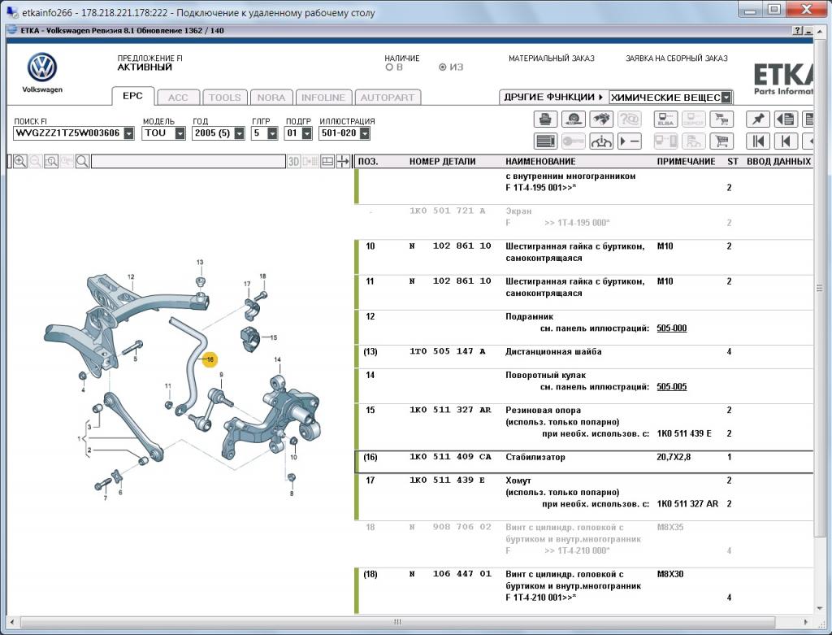This screenshot has height=635, width=832.
Task: Click the information branch icon
Action: pyautogui.click(x=600, y=141)
